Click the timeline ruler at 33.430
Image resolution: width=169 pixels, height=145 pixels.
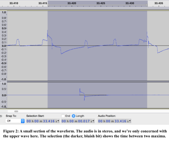[x=130, y=3]
